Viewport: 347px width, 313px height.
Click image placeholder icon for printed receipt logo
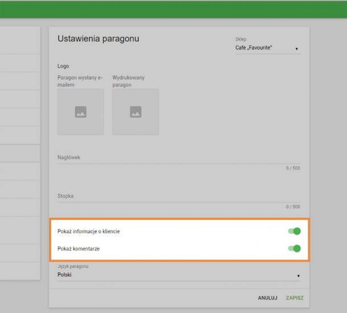coord(136,112)
